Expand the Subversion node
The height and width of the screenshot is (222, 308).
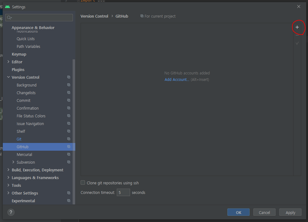tap(13, 162)
